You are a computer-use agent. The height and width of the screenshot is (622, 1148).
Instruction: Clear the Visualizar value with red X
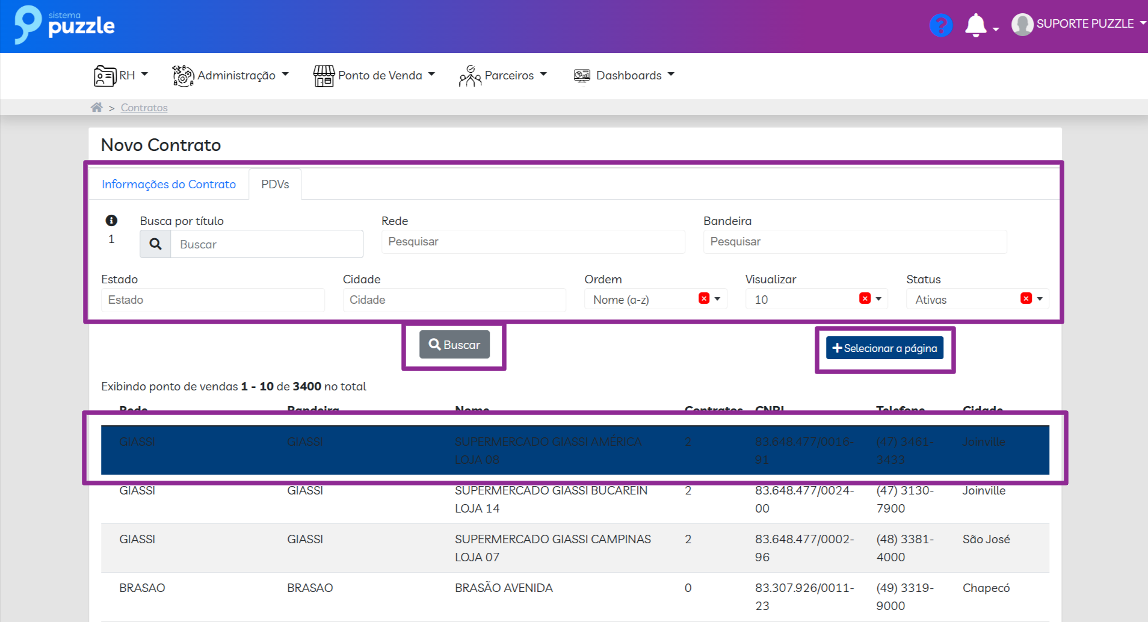[x=865, y=298]
